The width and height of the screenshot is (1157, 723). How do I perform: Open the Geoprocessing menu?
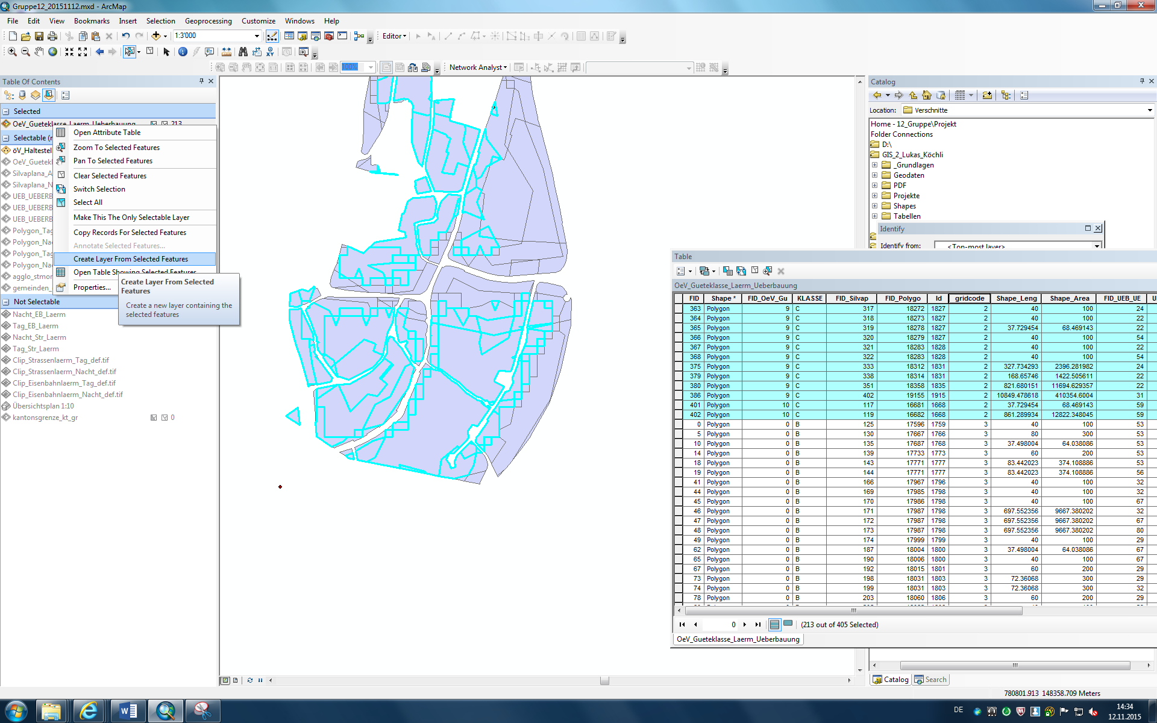208,20
